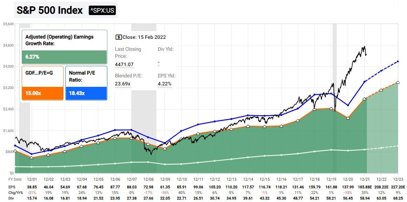This screenshot has height=202, width=407.
Task: Click the orange triangle marker at 12/09
Action: [x=165, y=148]
